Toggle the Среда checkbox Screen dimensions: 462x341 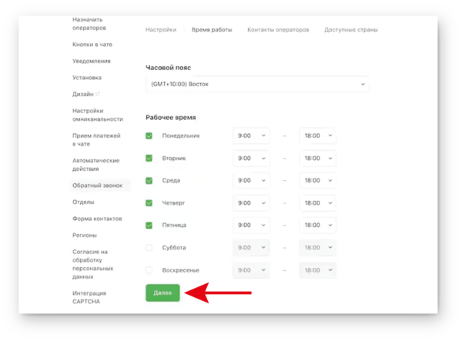149,181
